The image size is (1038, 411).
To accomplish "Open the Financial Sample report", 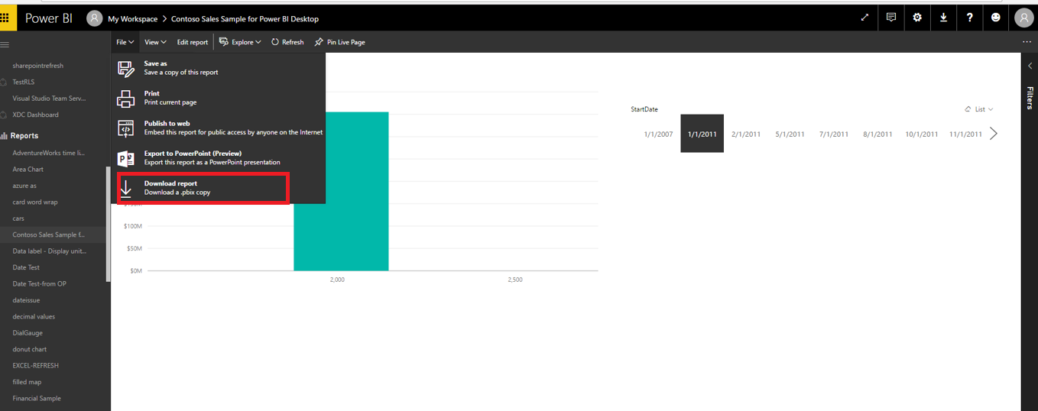I will click(x=37, y=398).
